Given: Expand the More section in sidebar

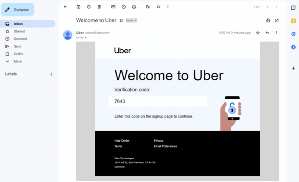Looking at the screenshot, I should tap(18, 61).
